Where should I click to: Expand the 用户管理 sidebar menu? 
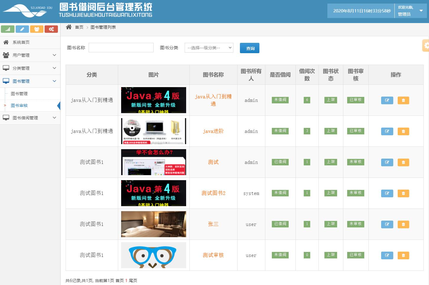pos(30,55)
